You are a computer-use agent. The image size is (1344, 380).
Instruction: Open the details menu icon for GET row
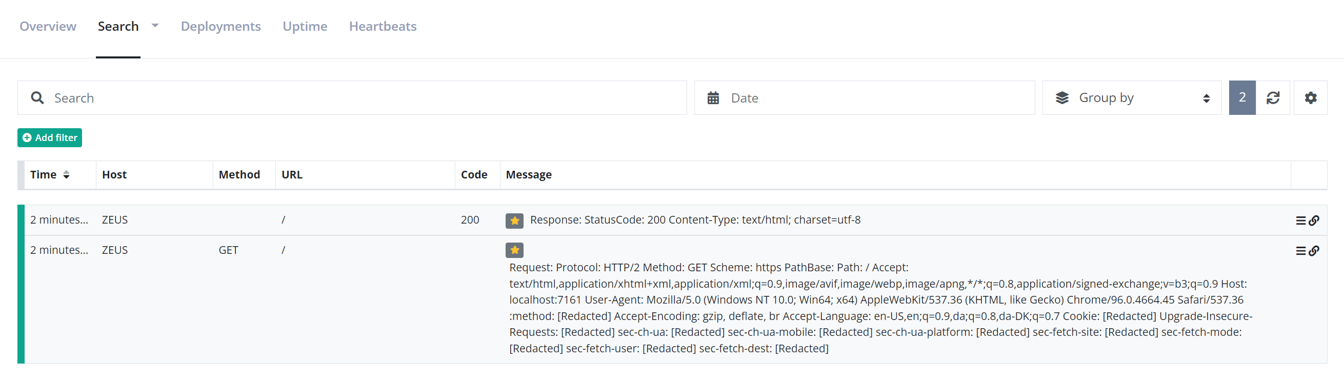point(1300,251)
